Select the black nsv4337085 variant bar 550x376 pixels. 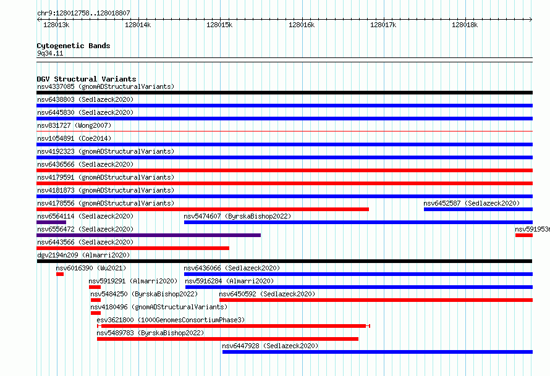point(284,93)
